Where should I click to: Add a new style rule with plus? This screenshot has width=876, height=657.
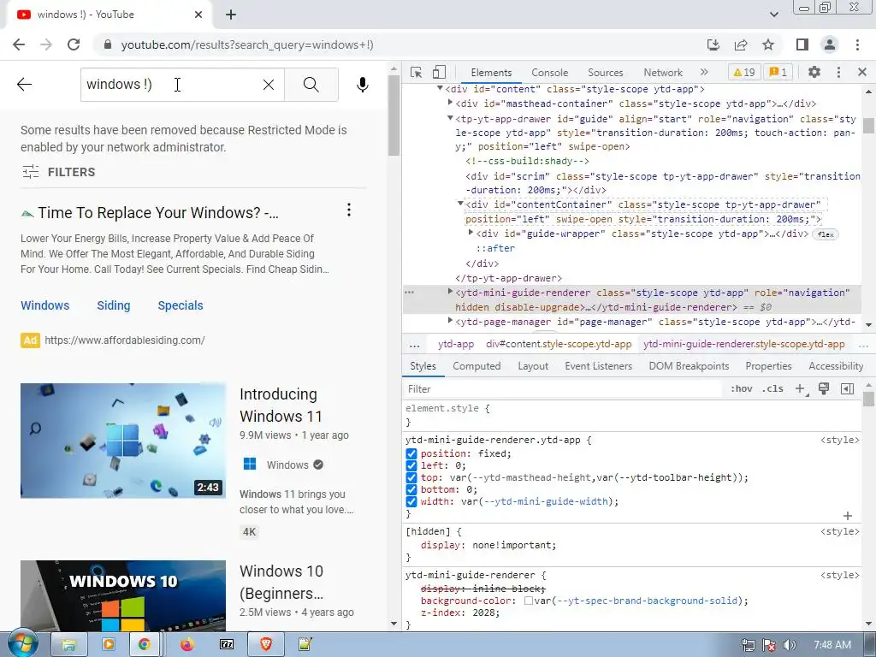(801, 389)
